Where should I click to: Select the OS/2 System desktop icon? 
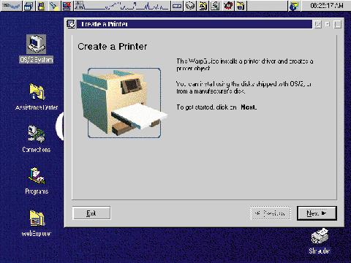tap(36, 49)
